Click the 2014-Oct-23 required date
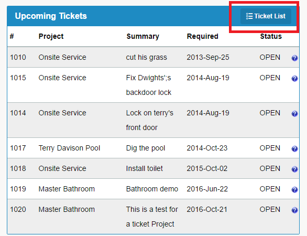 tap(207, 148)
